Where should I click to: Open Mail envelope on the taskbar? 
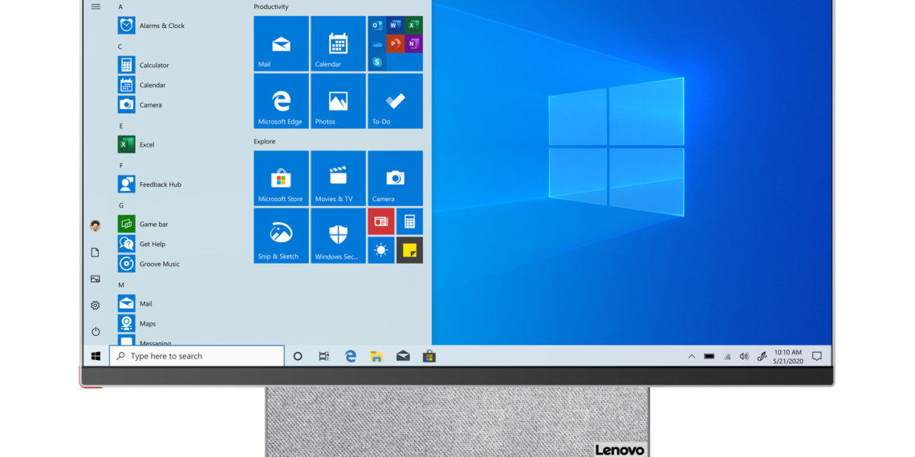[403, 356]
